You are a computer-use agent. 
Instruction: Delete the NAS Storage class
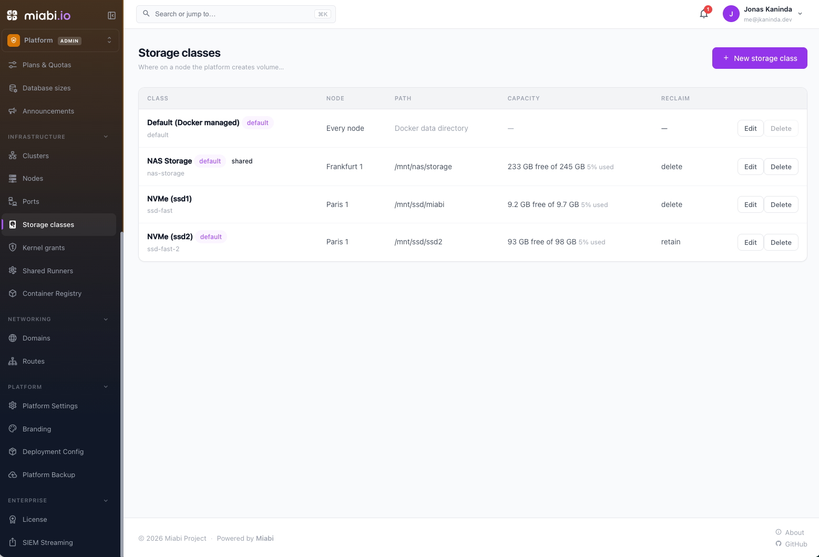[x=781, y=167]
